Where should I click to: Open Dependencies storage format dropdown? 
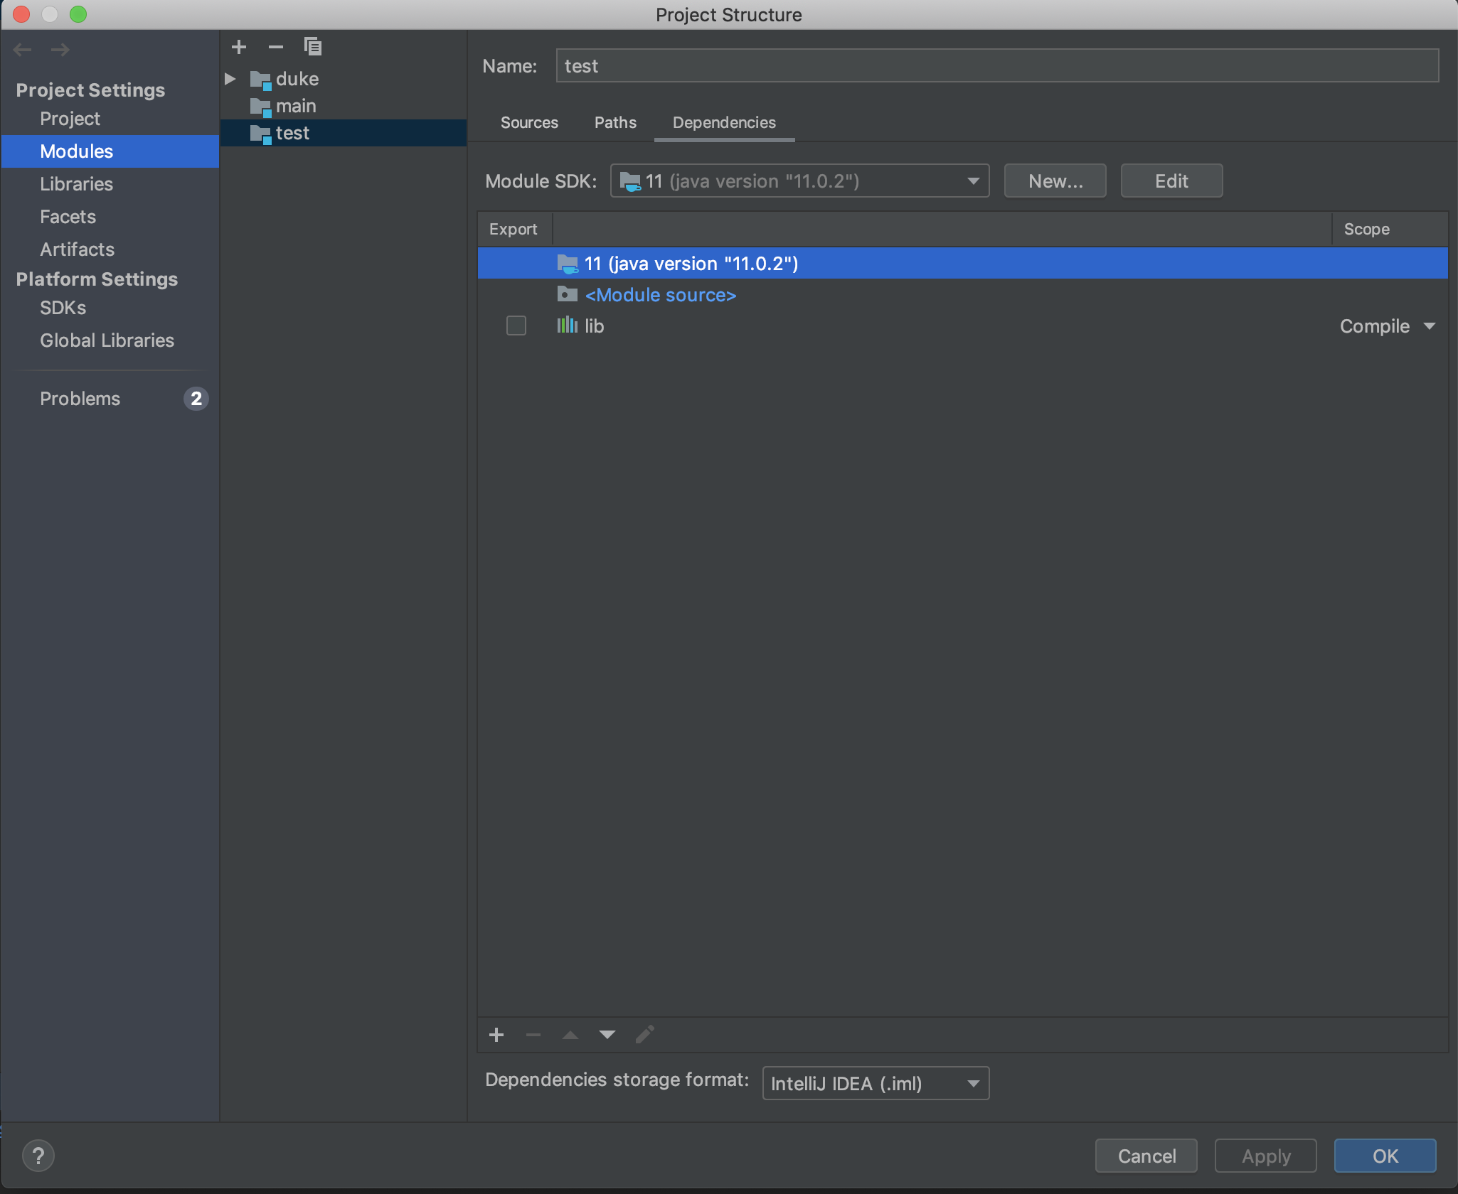coord(875,1083)
